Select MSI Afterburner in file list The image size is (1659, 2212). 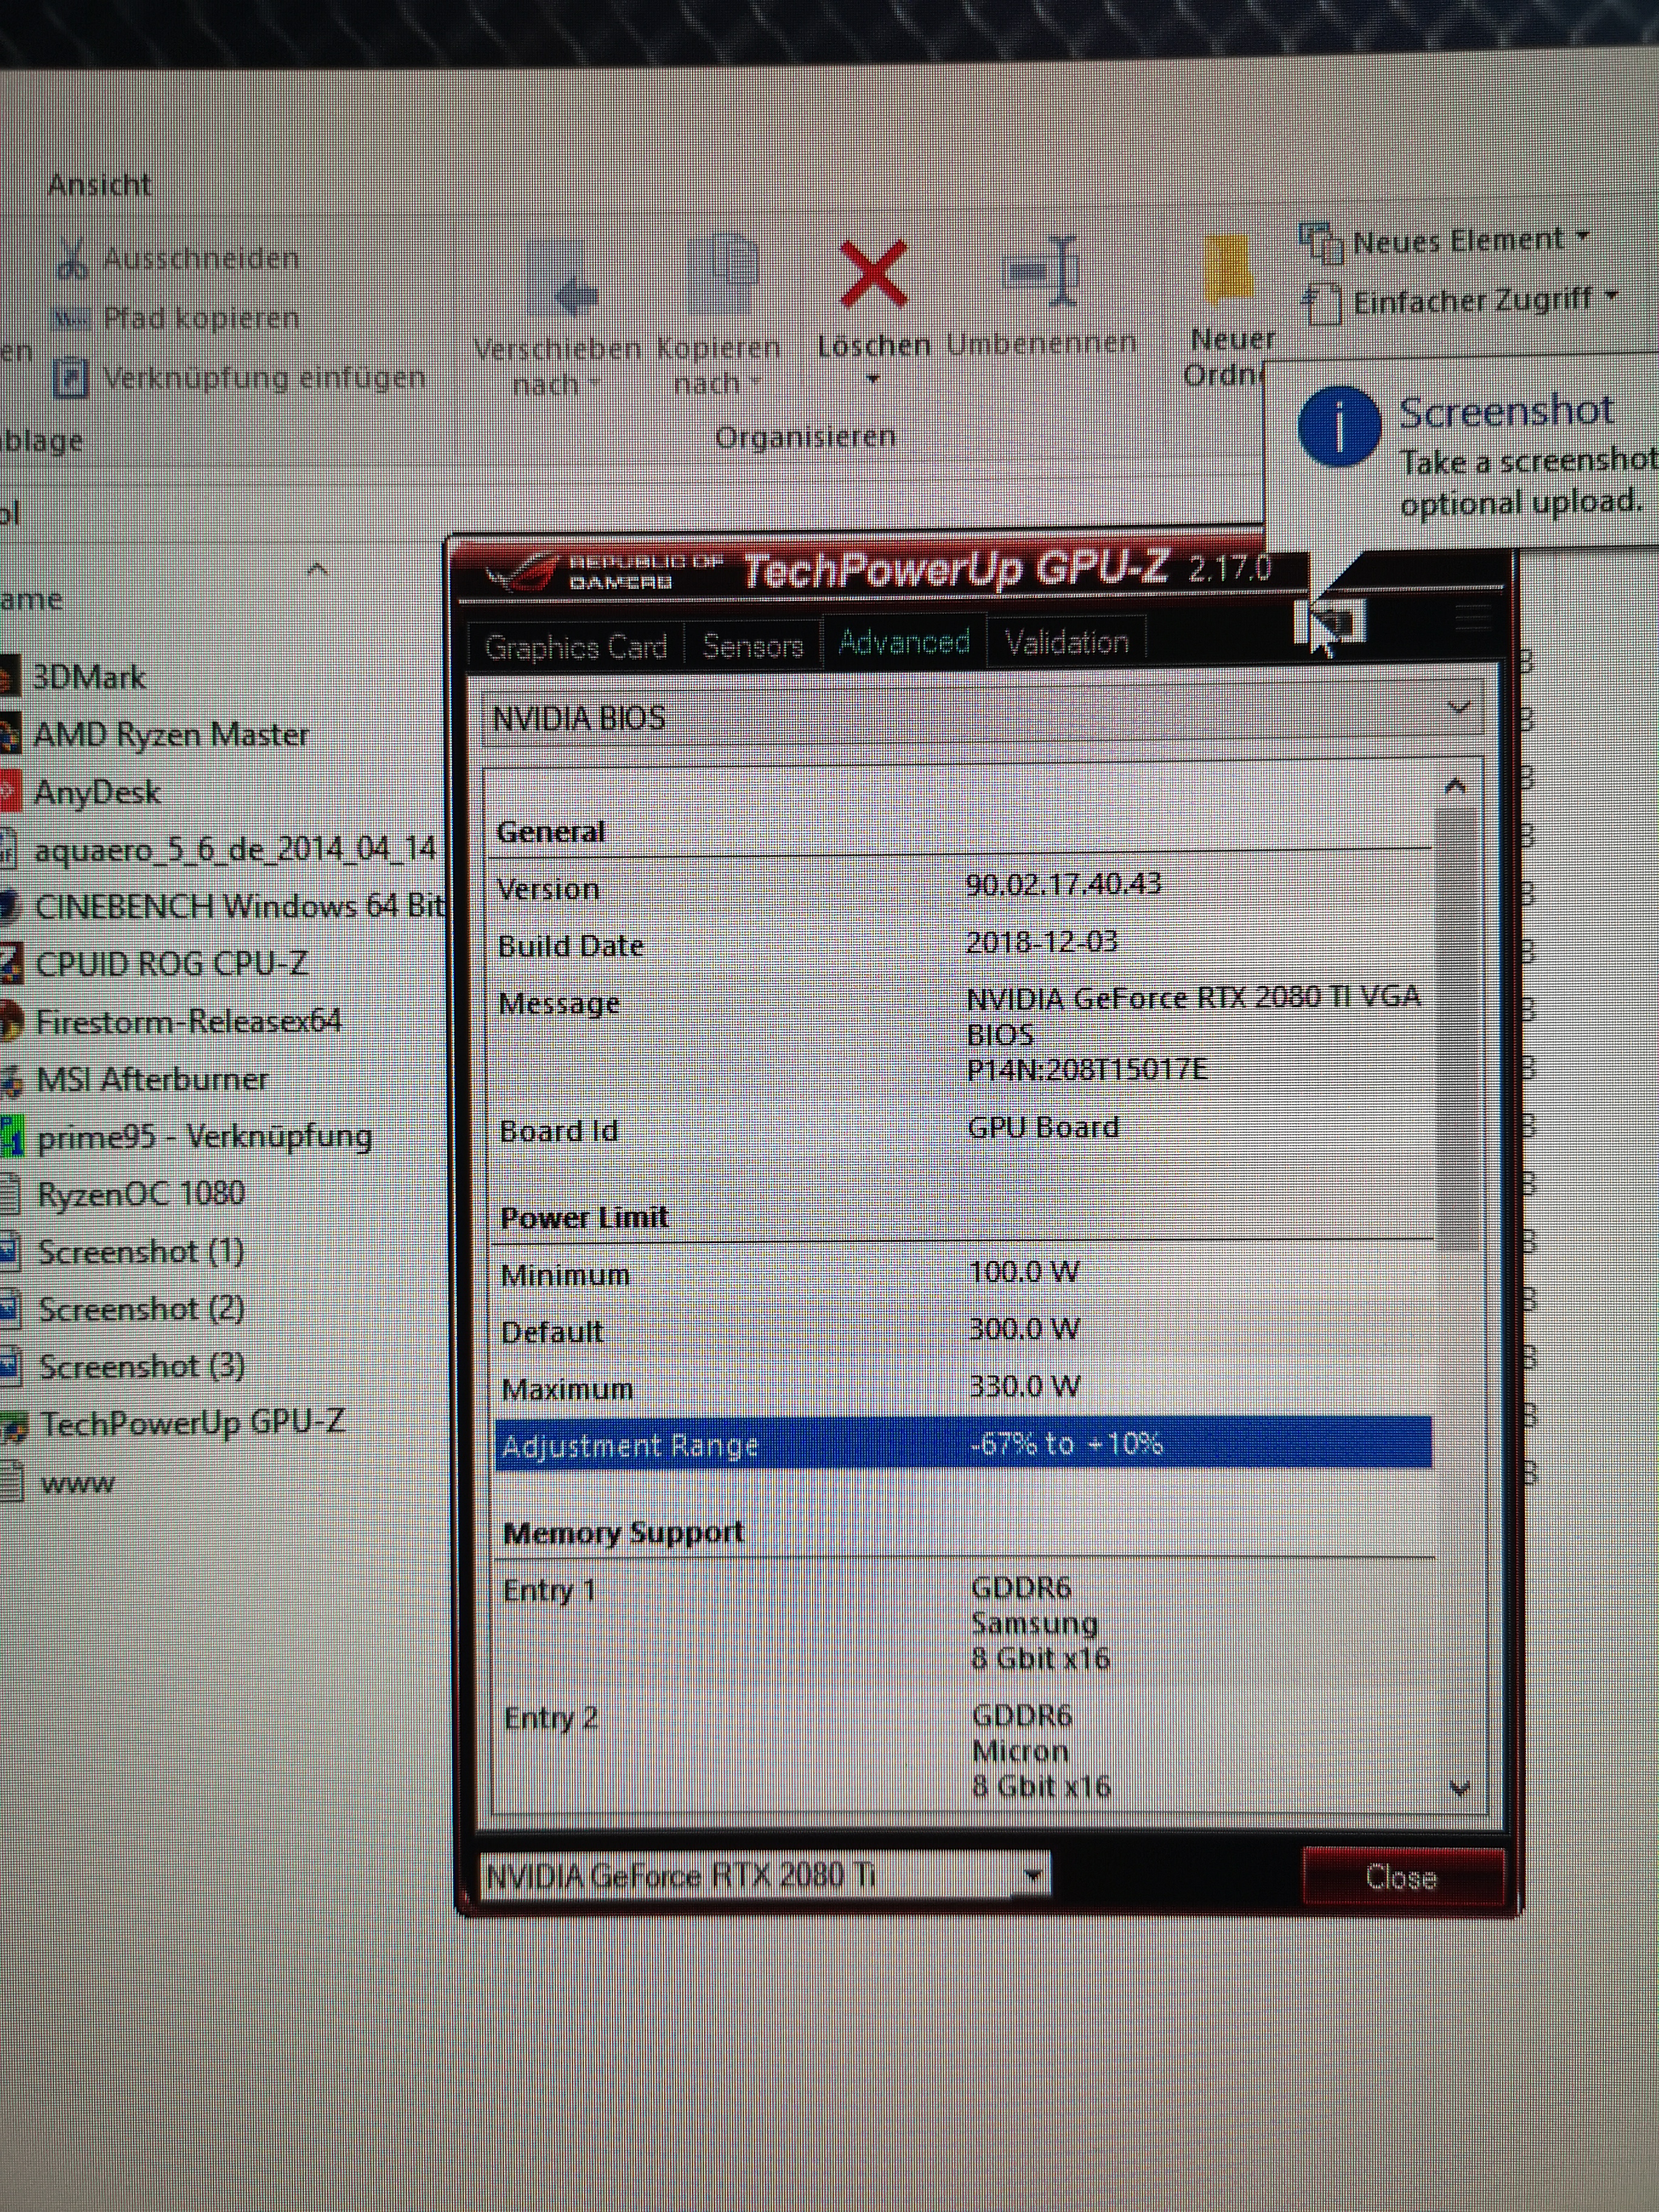point(152,1079)
